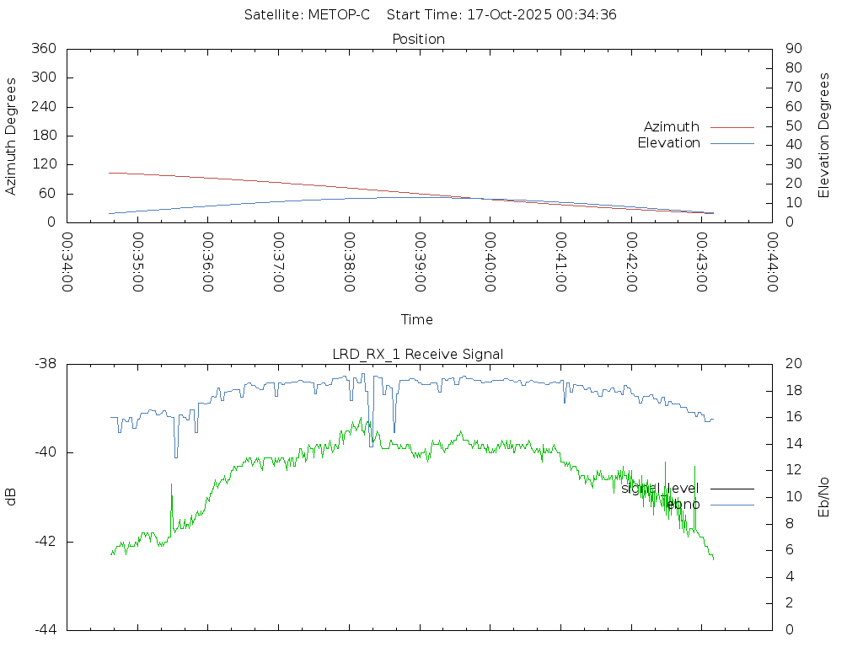Click the 360 tick on azimuth axis
Screen dimensions: 863x647
(x=42, y=49)
